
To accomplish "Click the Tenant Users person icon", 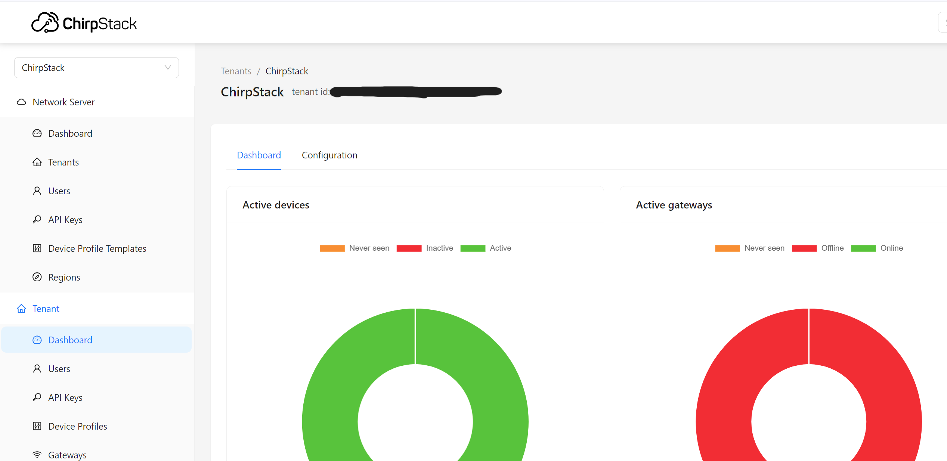I will pyautogui.click(x=37, y=369).
